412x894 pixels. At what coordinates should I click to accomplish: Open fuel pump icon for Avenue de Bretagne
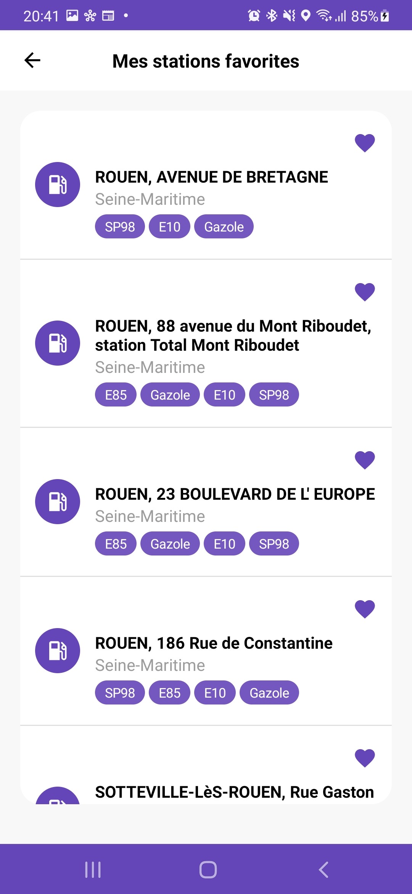tap(58, 185)
